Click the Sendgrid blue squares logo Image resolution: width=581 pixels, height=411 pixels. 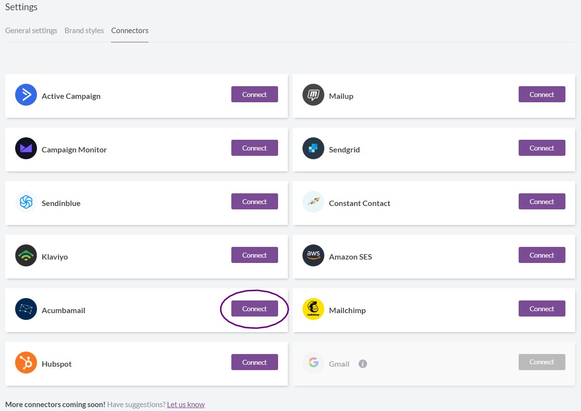click(313, 148)
